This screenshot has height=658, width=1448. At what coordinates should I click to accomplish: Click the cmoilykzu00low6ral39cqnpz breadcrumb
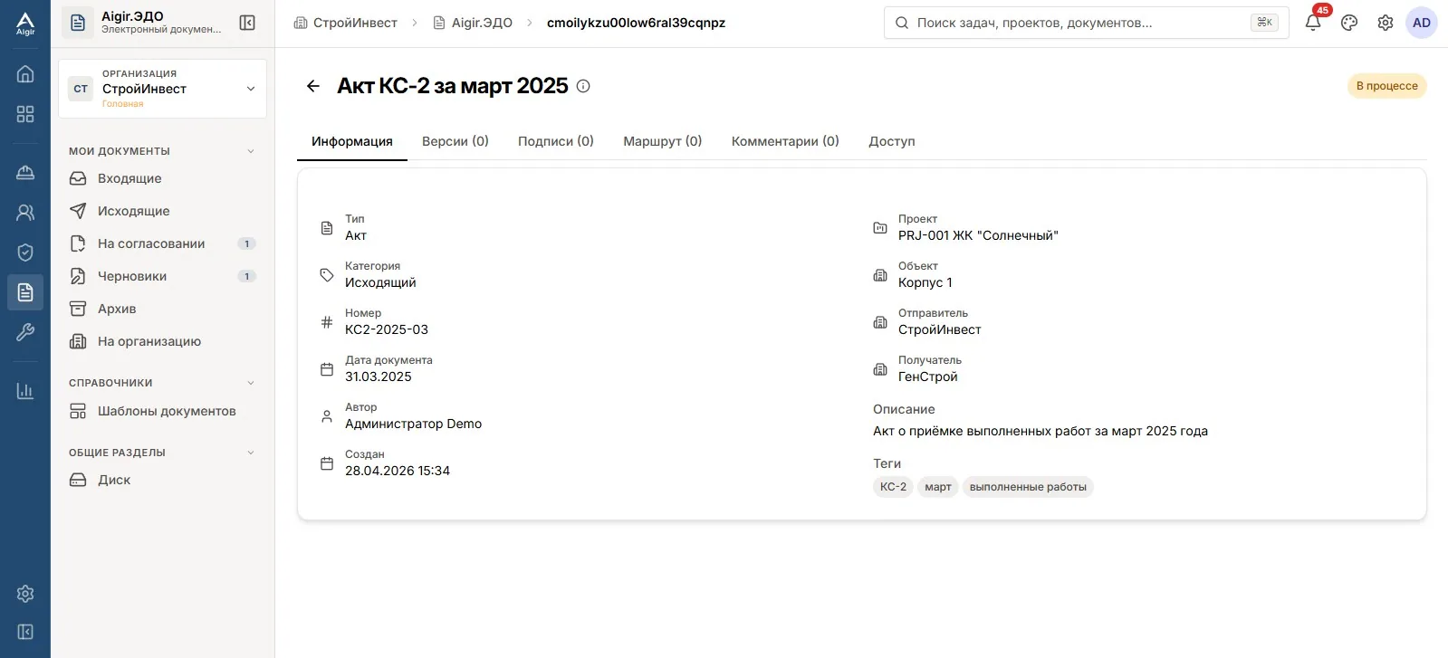click(636, 23)
